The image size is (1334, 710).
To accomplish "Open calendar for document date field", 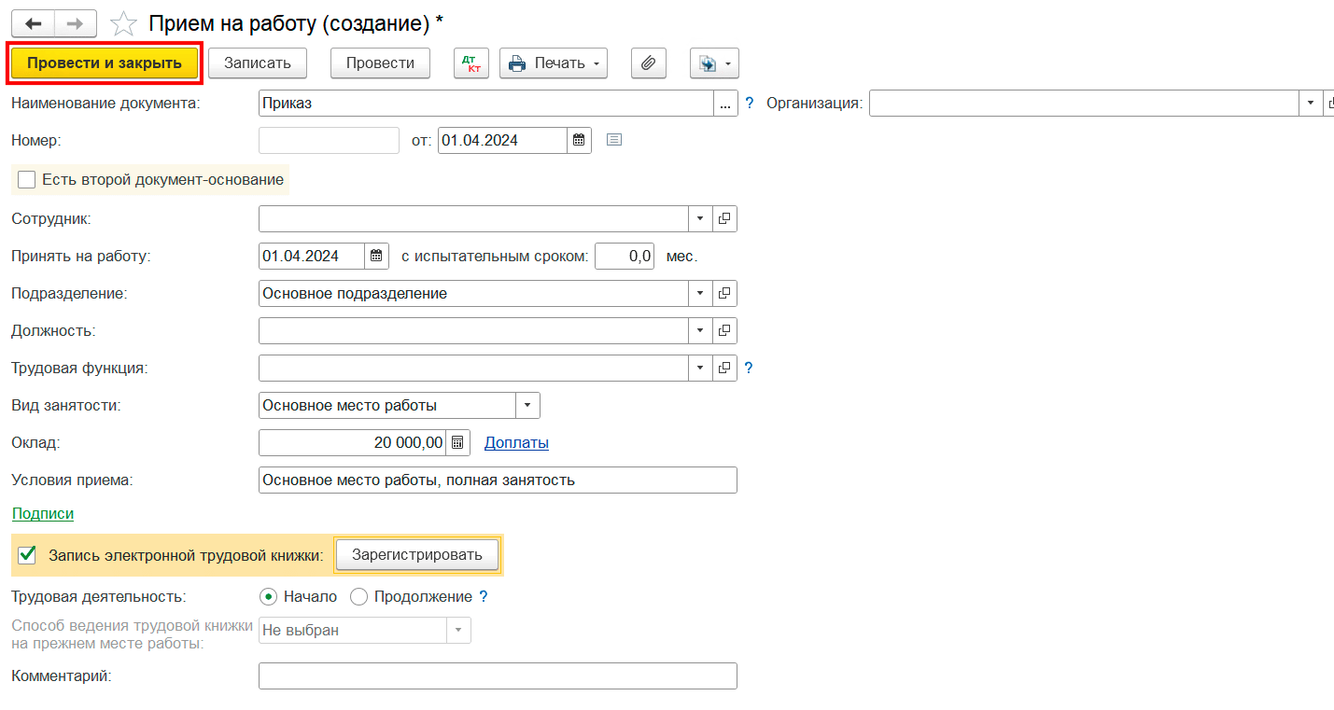I will [579, 141].
